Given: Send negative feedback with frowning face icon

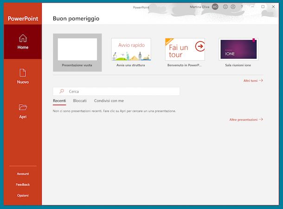Looking at the screenshot, I should coord(233,7).
